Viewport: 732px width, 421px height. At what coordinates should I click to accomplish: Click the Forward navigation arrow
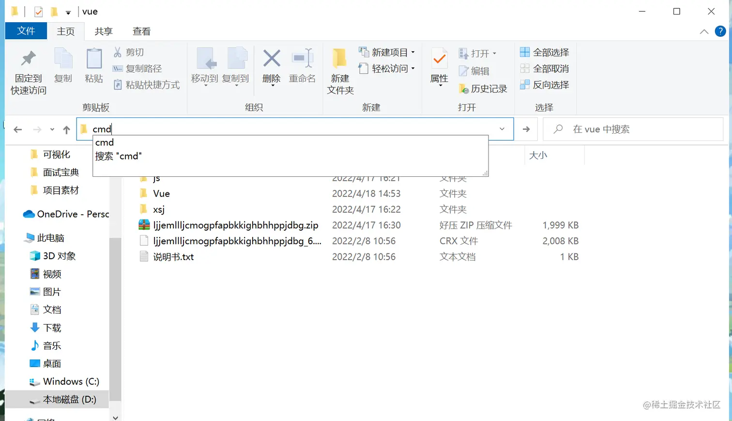37,129
